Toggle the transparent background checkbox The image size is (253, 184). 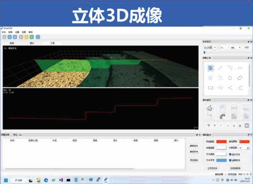(x=230, y=160)
